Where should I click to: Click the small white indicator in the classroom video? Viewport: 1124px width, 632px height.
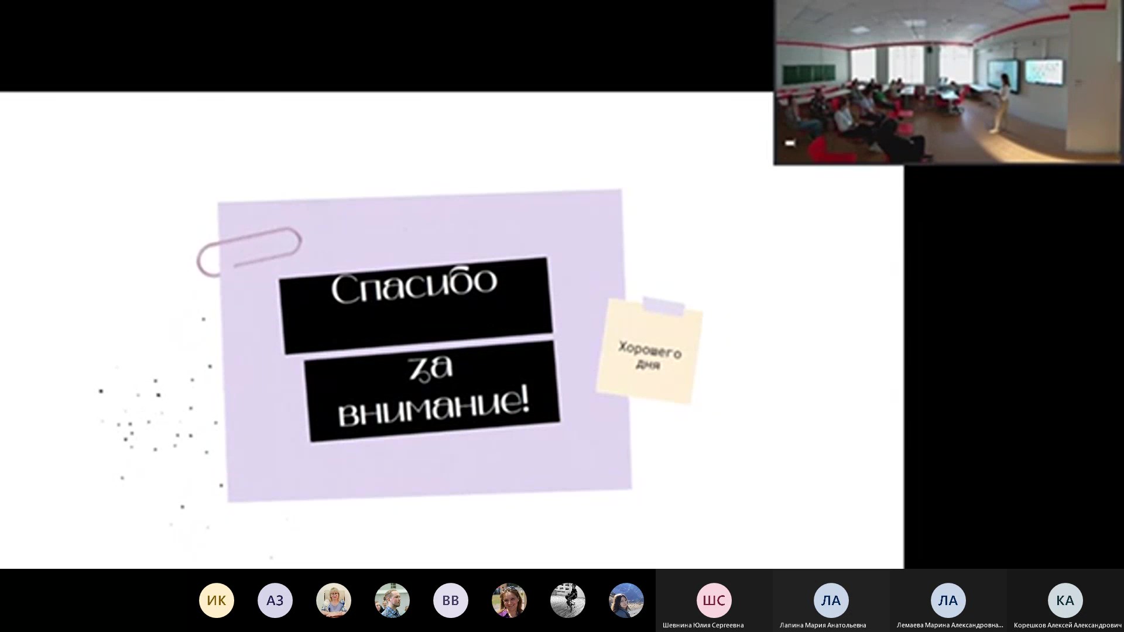(790, 143)
